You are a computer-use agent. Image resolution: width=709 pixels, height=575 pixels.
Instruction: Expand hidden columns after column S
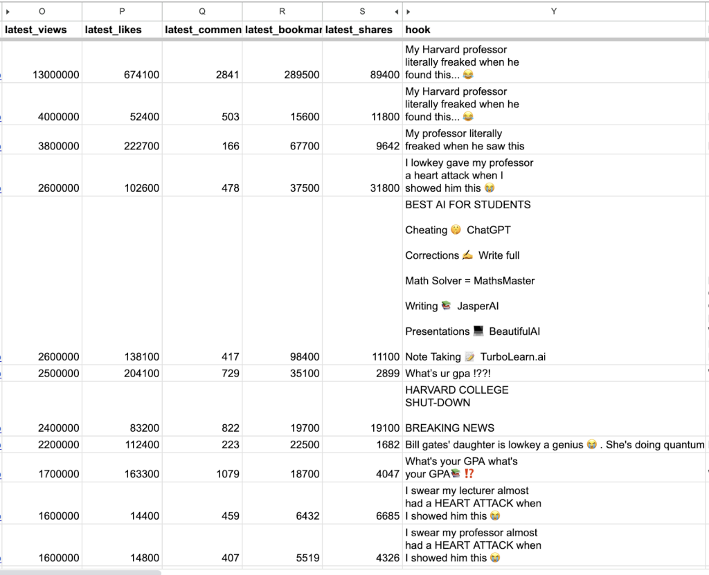(397, 11)
